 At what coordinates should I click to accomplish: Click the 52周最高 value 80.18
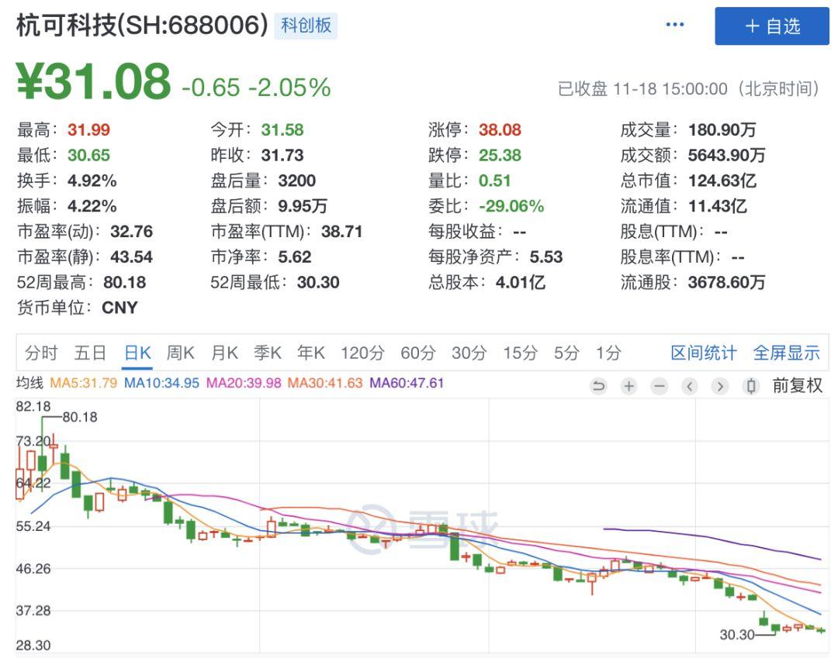tap(124, 282)
